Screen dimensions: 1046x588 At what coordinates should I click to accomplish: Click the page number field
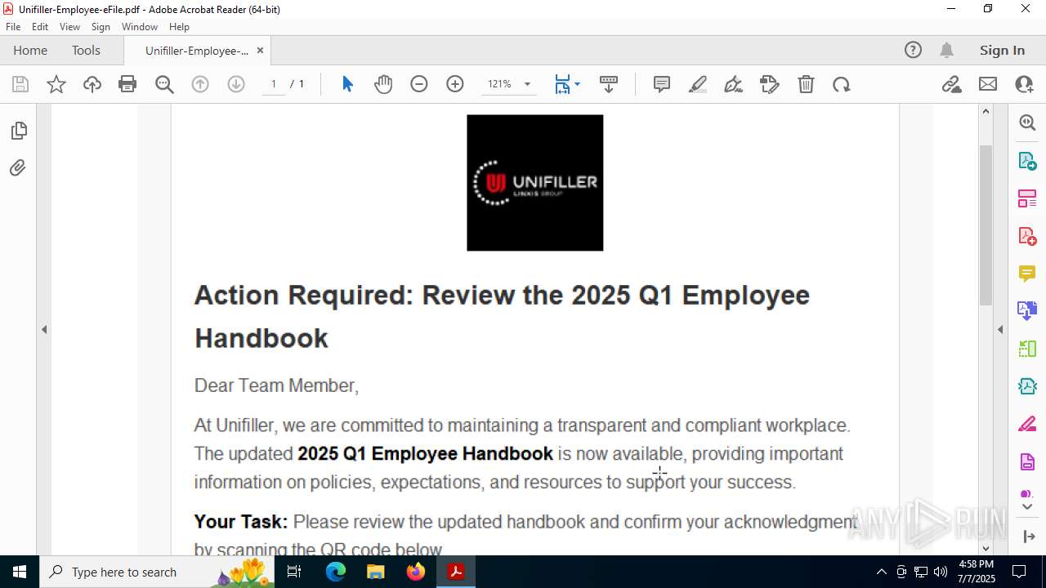point(274,84)
